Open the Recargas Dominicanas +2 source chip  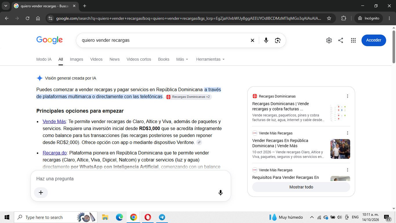point(188,97)
